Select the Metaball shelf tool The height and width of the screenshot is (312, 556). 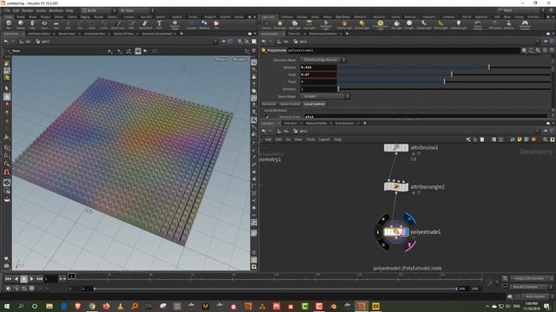[x=204, y=25]
